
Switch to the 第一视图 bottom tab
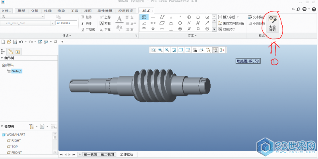coord(91,154)
